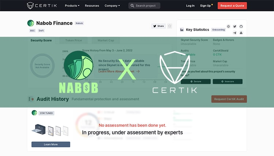274x156 pixels.
Task: Click Learn More button in audit card
Action: [51, 144]
